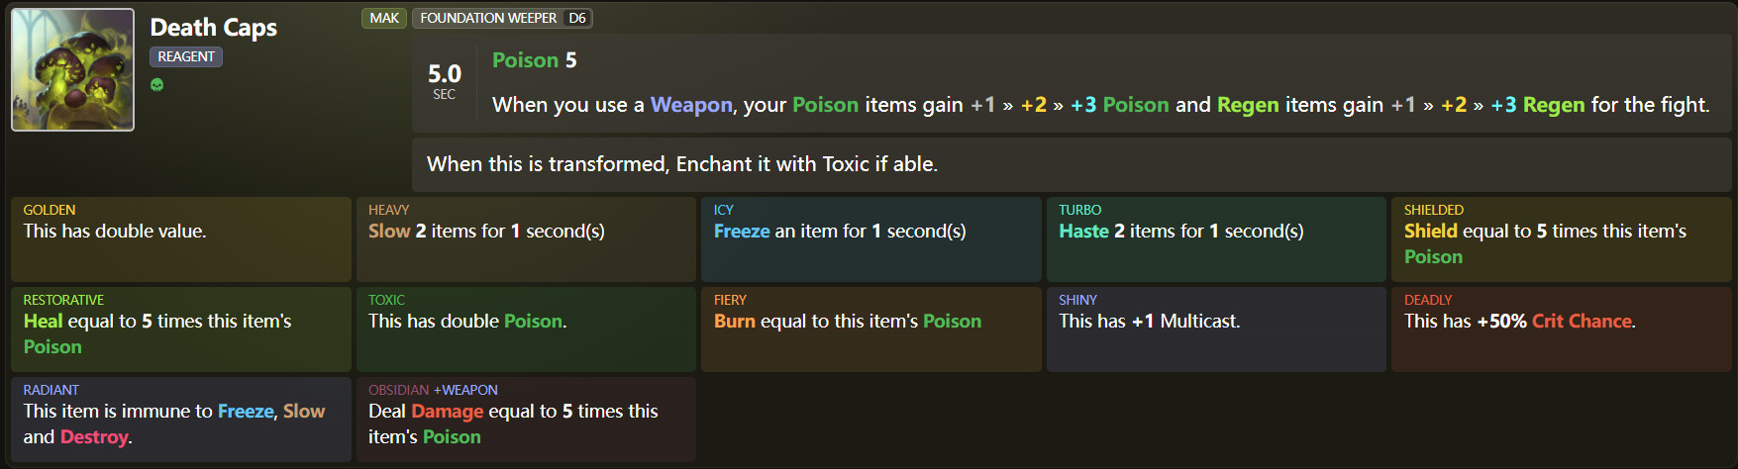Click the Death Caps item thumbnail
This screenshot has height=469, width=1738.
[x=72, y=69]
